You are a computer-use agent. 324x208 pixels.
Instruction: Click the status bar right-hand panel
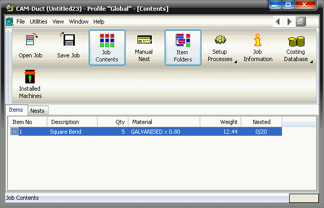pyautogui.click(x=303, y=198)
